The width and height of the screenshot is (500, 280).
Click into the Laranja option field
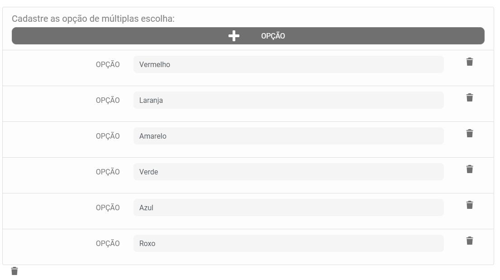288,100
